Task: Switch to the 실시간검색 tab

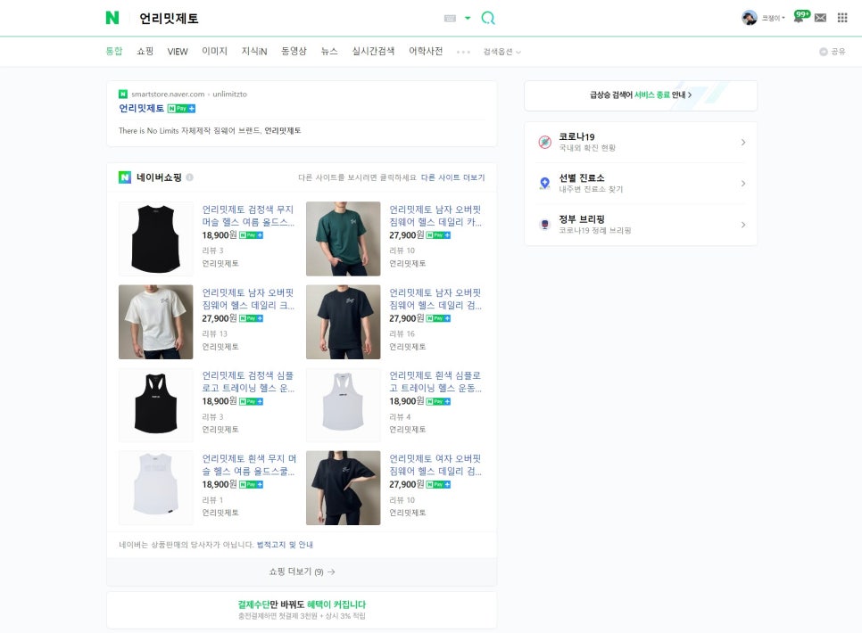Action: (373, 51)
